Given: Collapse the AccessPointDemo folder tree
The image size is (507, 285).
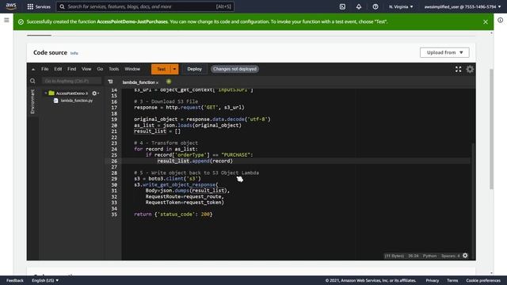Looking at the screenshot, I should point(46,93).
